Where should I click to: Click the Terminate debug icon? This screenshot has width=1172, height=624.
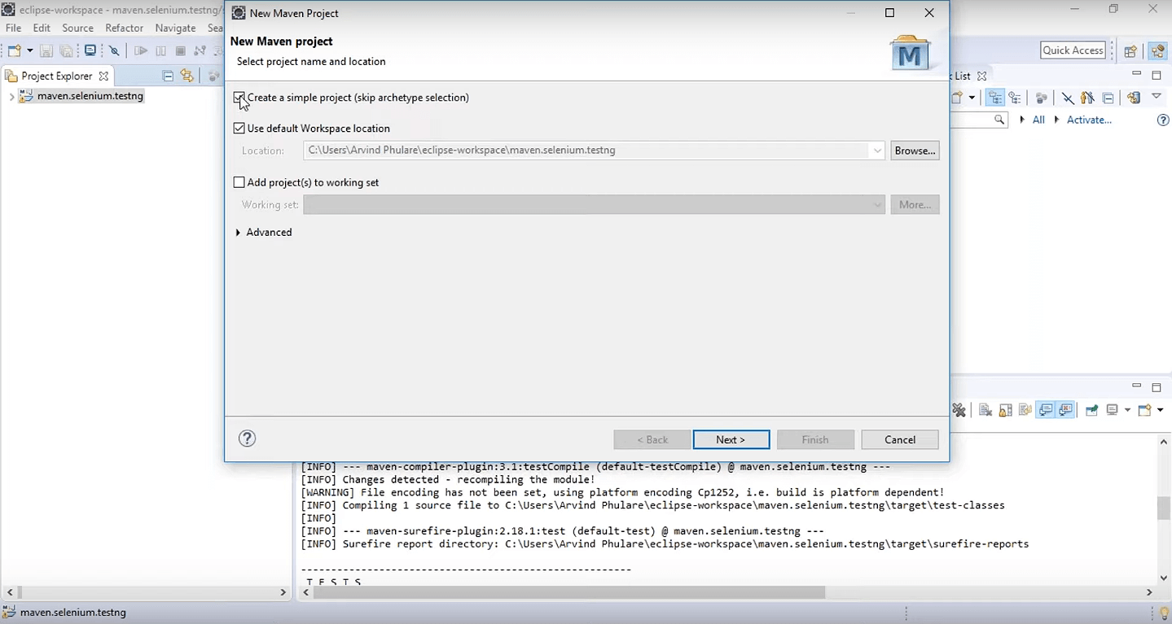[180, 50]
